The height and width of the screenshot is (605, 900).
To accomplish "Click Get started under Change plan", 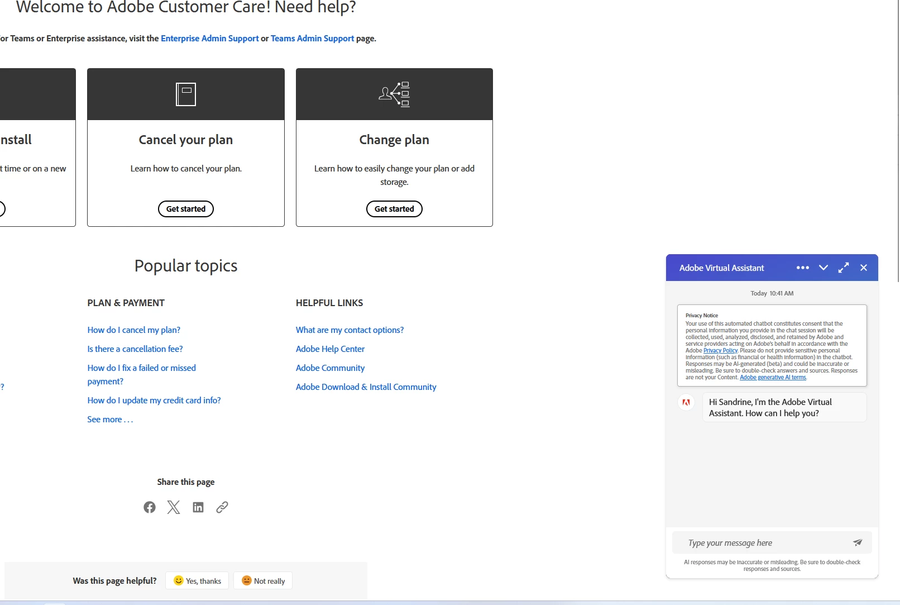I will point(394,209).
